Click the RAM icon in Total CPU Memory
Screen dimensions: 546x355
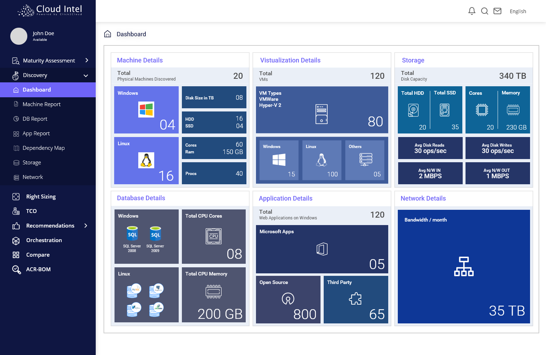[x=214, y=291]
